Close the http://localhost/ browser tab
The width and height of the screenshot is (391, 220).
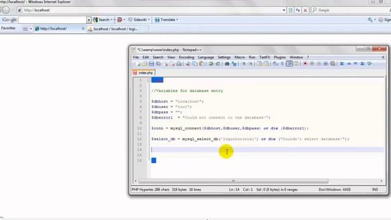pos(83,29)
